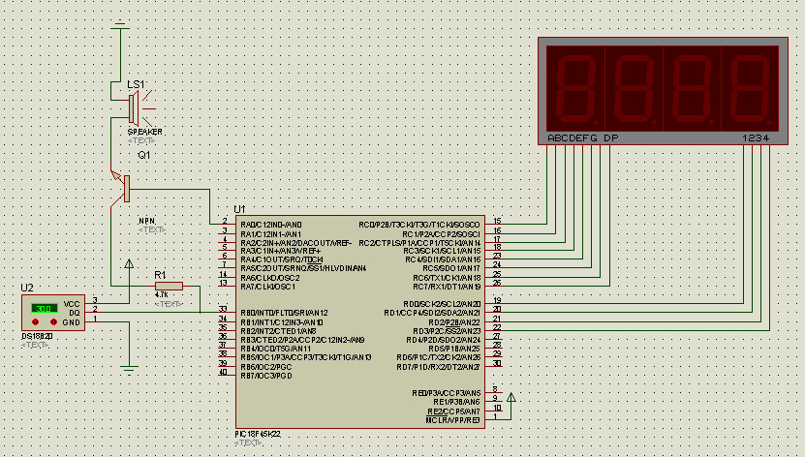Select the second digit of the 7-segment display
Image resolution: width=805 pixels, height=457 pixels.
[634, 89]
